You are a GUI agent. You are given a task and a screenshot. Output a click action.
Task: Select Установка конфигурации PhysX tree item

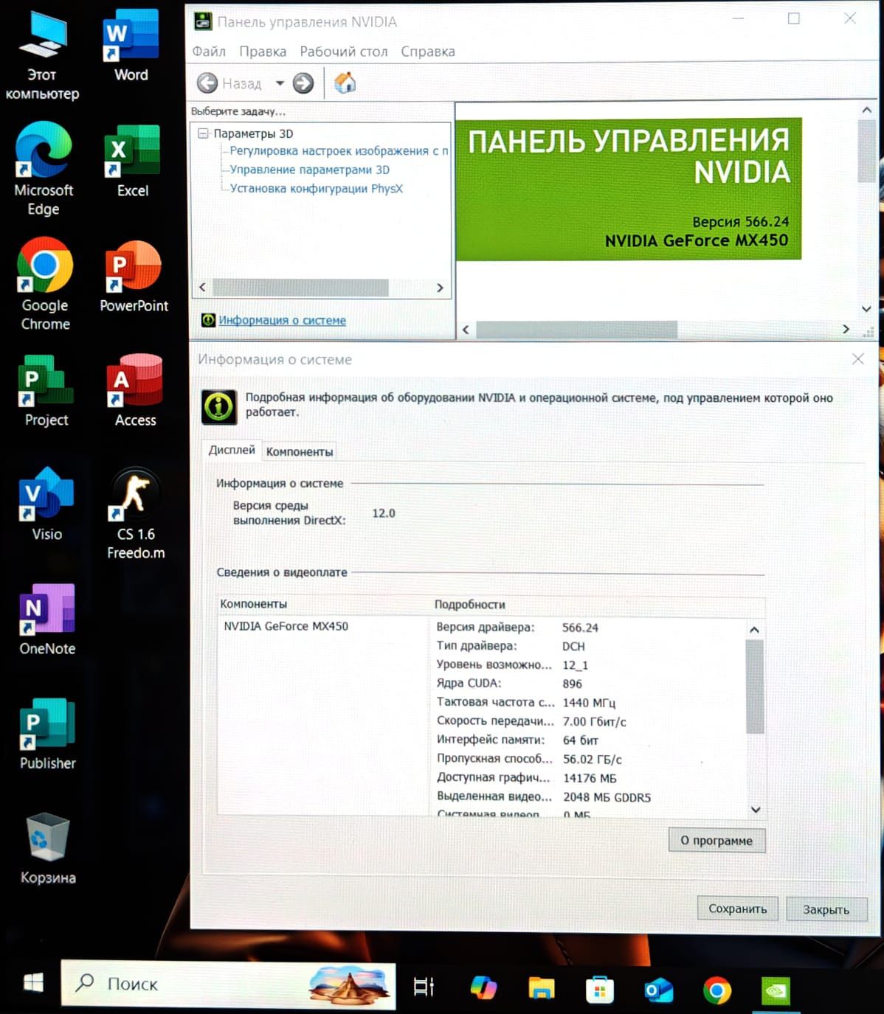click(x=316, y=189)
